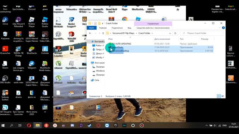Viewport: 239px width, 134px height.
Task: Sort by the Размер column header
Action: [205, 39]
